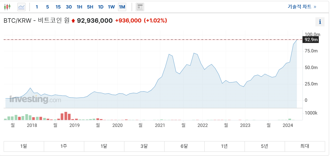Screen dimensions: 330x156
Task: Select the 최대 range tab
Action: (x=305, y=146)
